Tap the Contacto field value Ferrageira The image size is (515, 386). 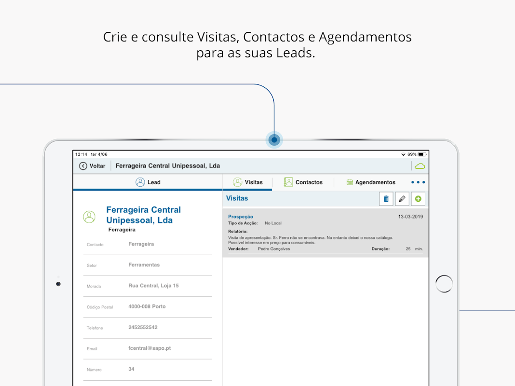(x=141, y=244)
